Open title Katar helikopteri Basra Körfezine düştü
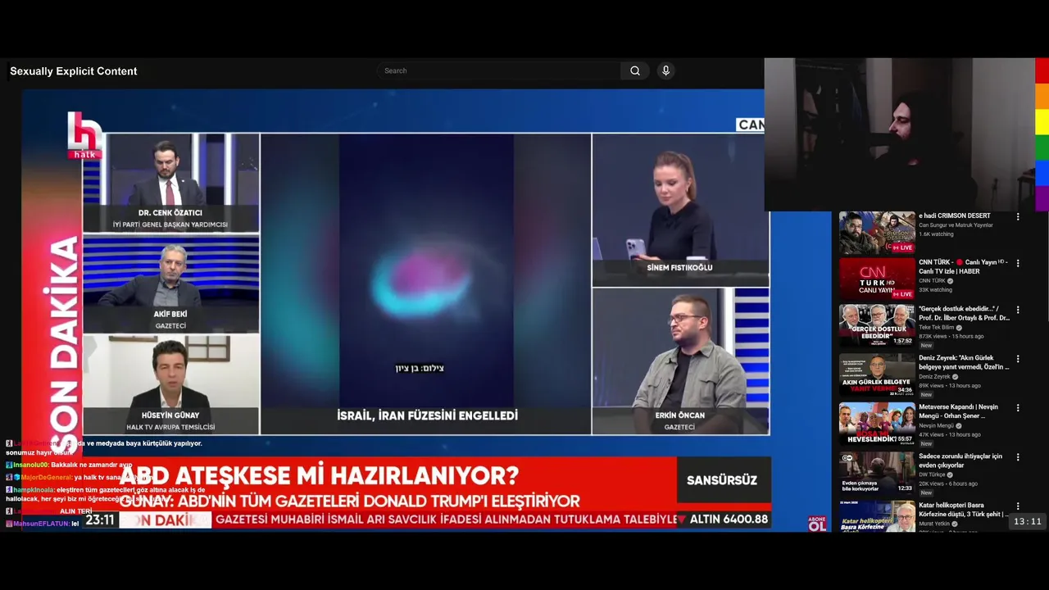 [x=962, y=510]
